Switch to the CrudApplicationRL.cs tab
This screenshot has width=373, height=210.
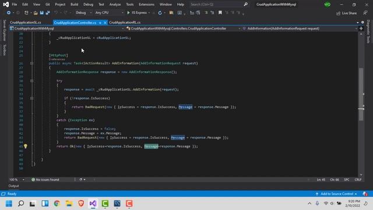coord(125,22)
